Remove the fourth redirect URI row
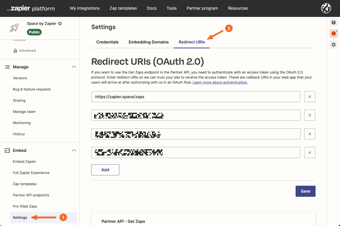 [310, 153]
